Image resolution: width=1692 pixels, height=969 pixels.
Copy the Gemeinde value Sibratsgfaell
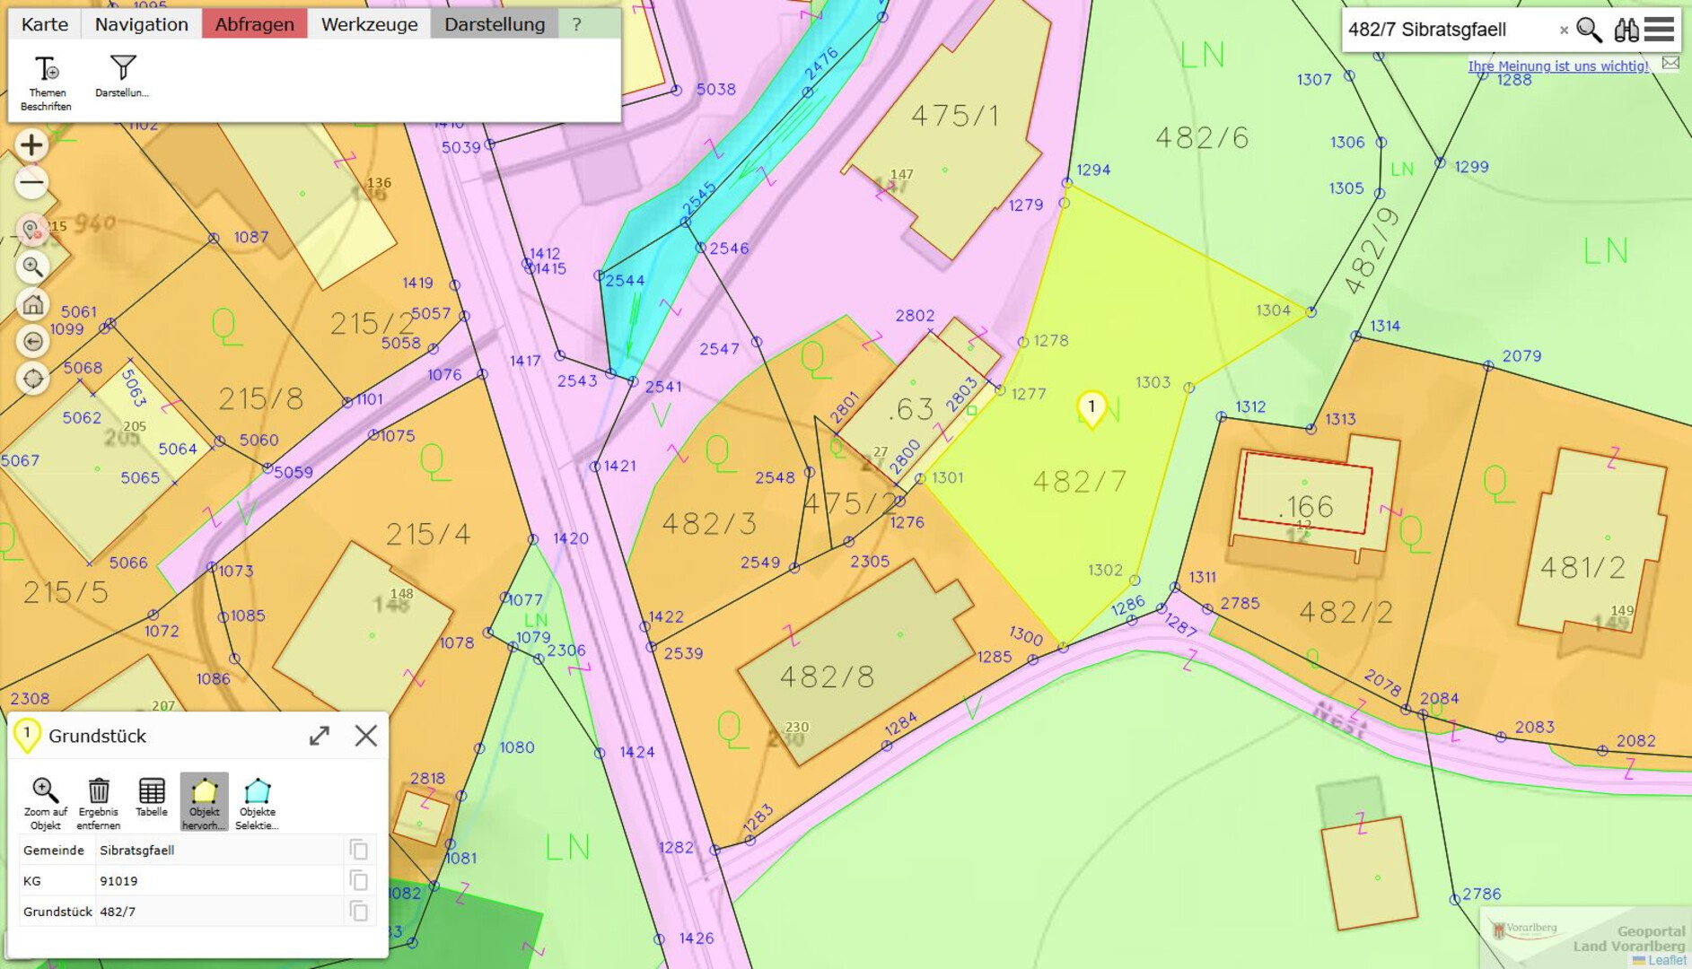[x=359, y=850]
